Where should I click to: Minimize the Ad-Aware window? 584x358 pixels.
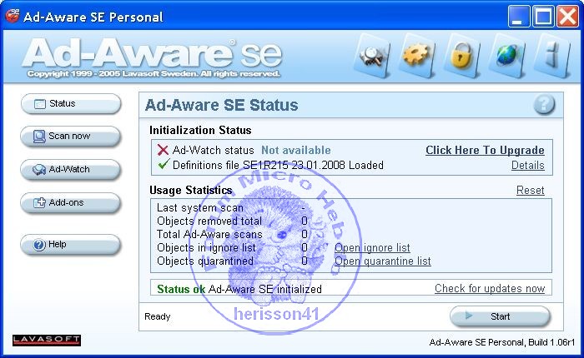519,17
